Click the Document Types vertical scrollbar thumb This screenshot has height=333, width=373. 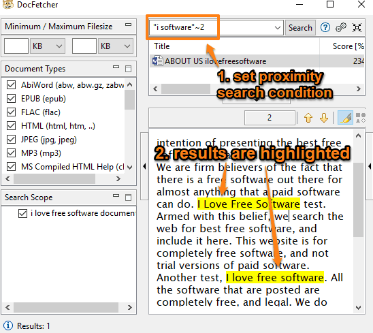129,99
